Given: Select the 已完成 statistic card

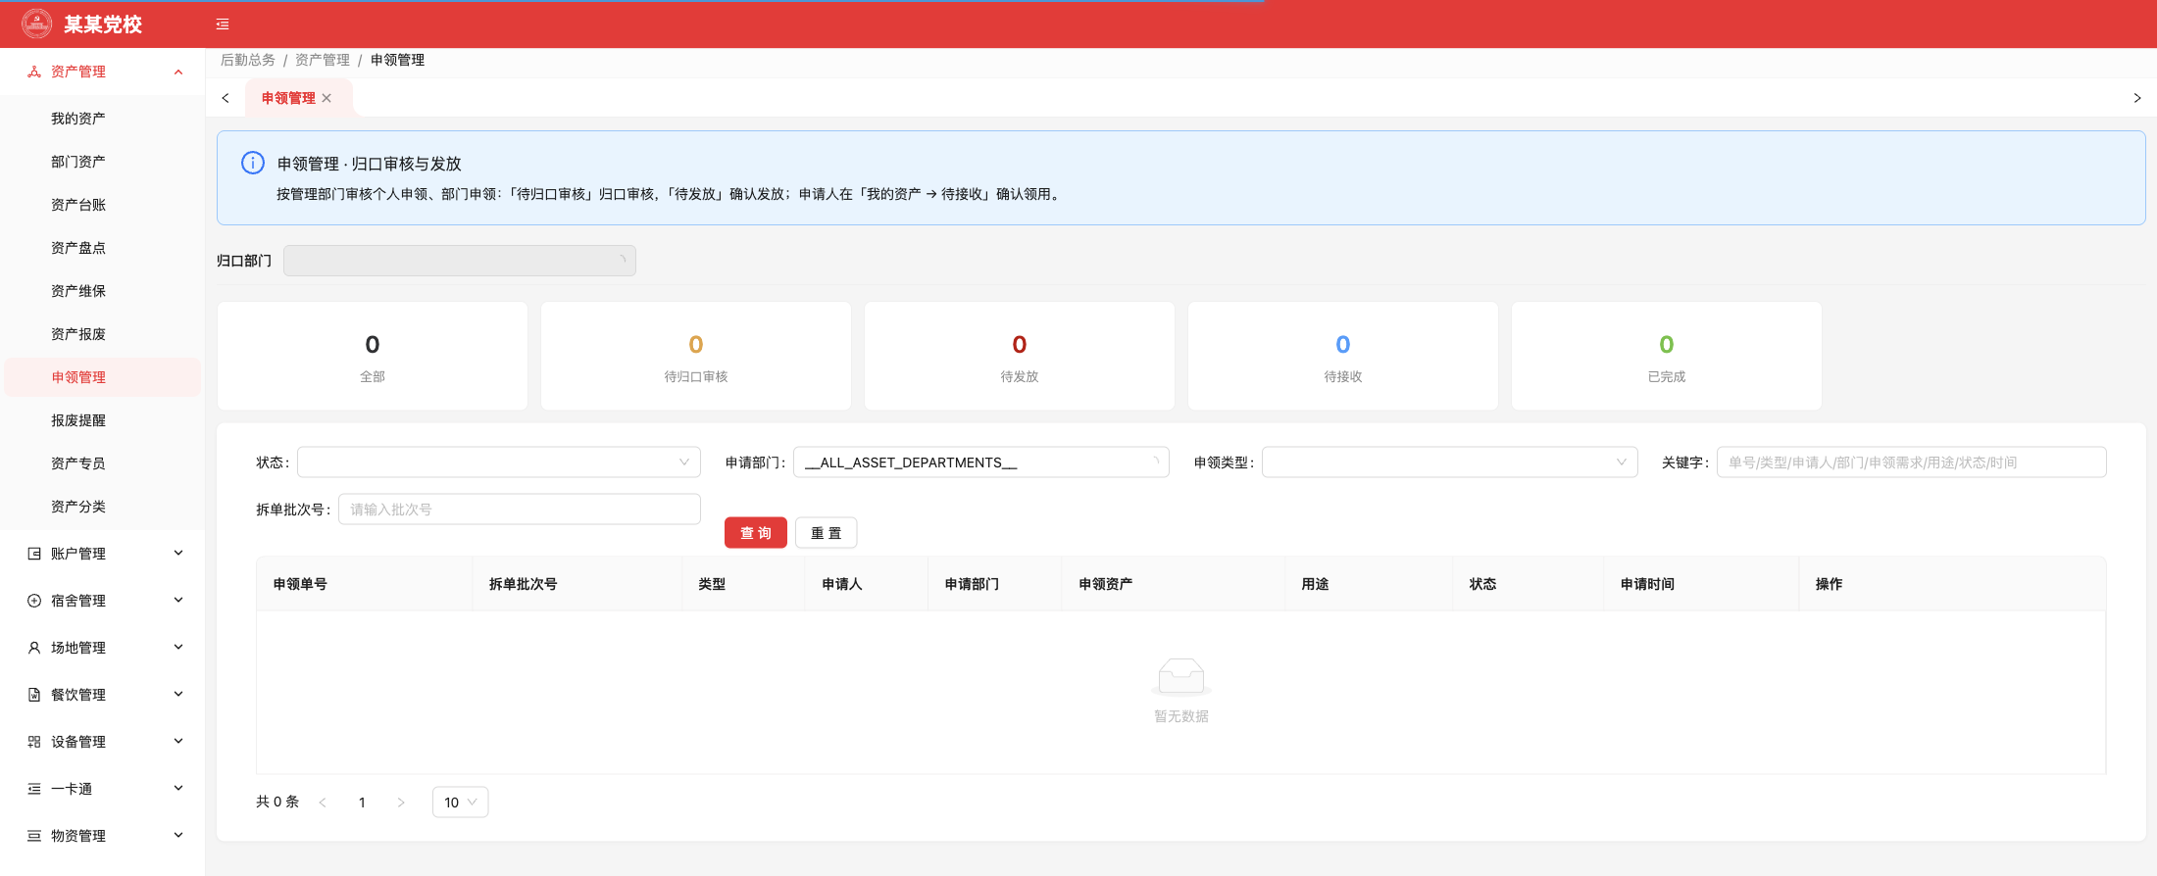Looking at the screenshot, I should (1667, 356).
